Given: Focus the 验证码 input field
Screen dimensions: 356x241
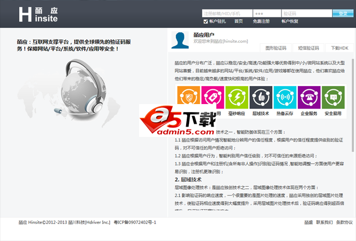Looking at the screenshot, I should point(307,13).
